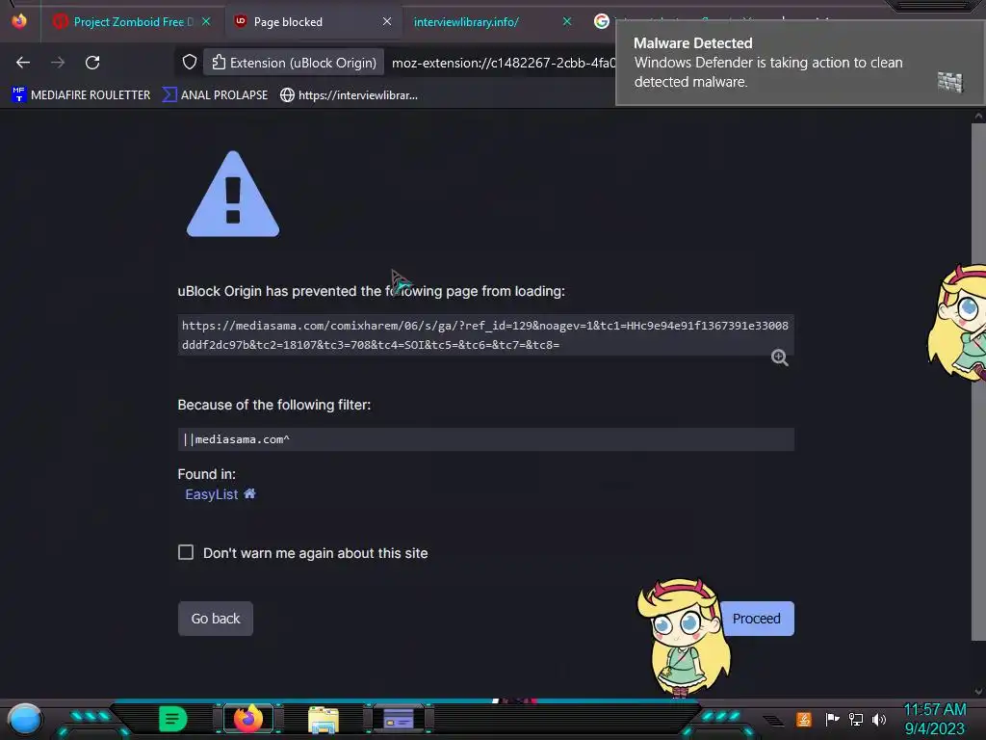Click Firefox icon in the taskbar
The height and width of the screenshot is (740, 986).
tap(247, 719)
